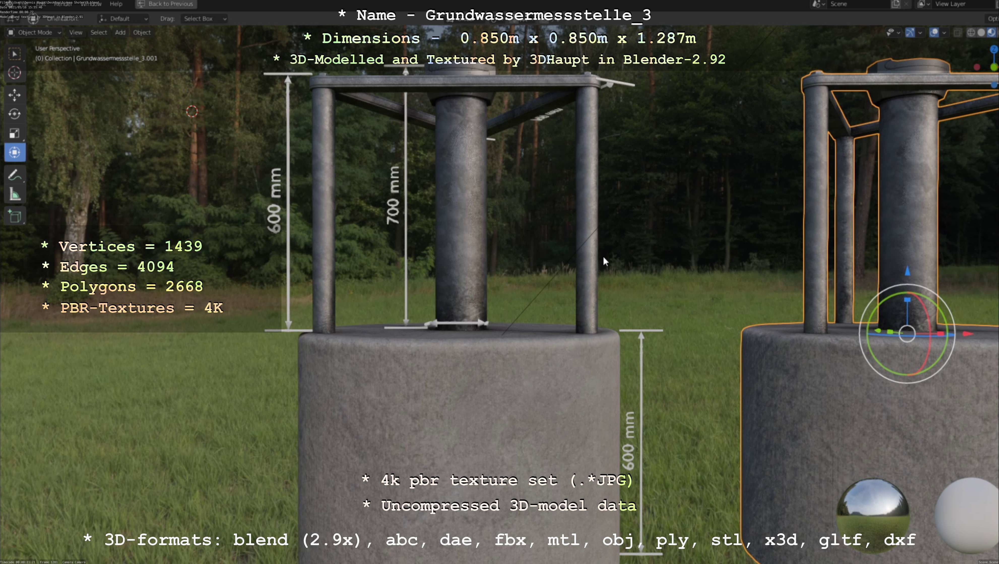Click the 3D cursor marker in viewport

[192, 112]
